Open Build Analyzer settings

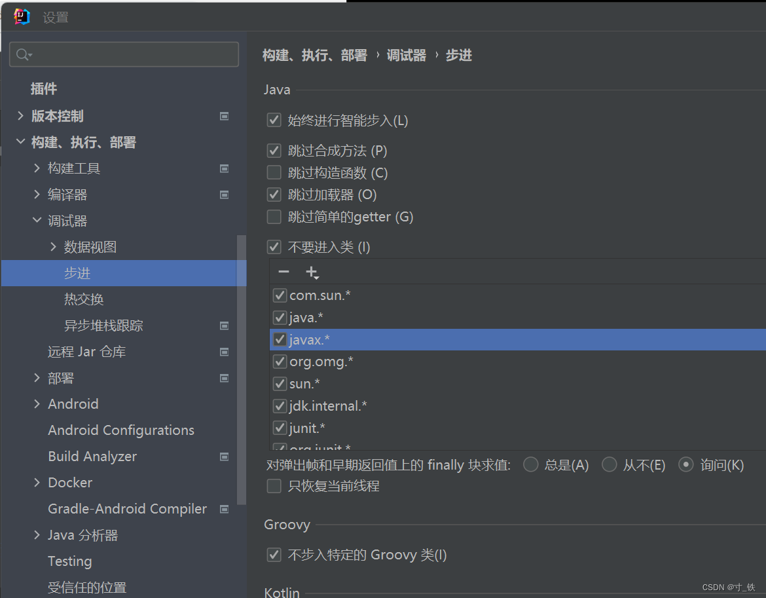pos(92,457)
